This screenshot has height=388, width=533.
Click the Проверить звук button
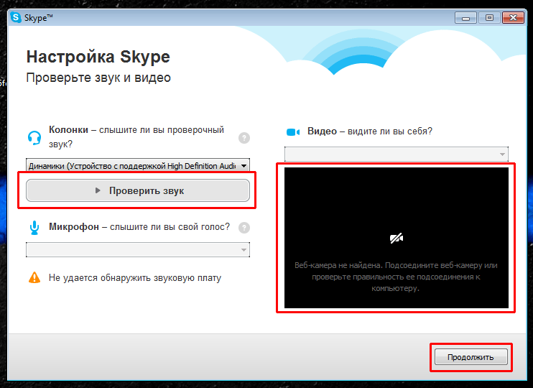pos(138,190)
